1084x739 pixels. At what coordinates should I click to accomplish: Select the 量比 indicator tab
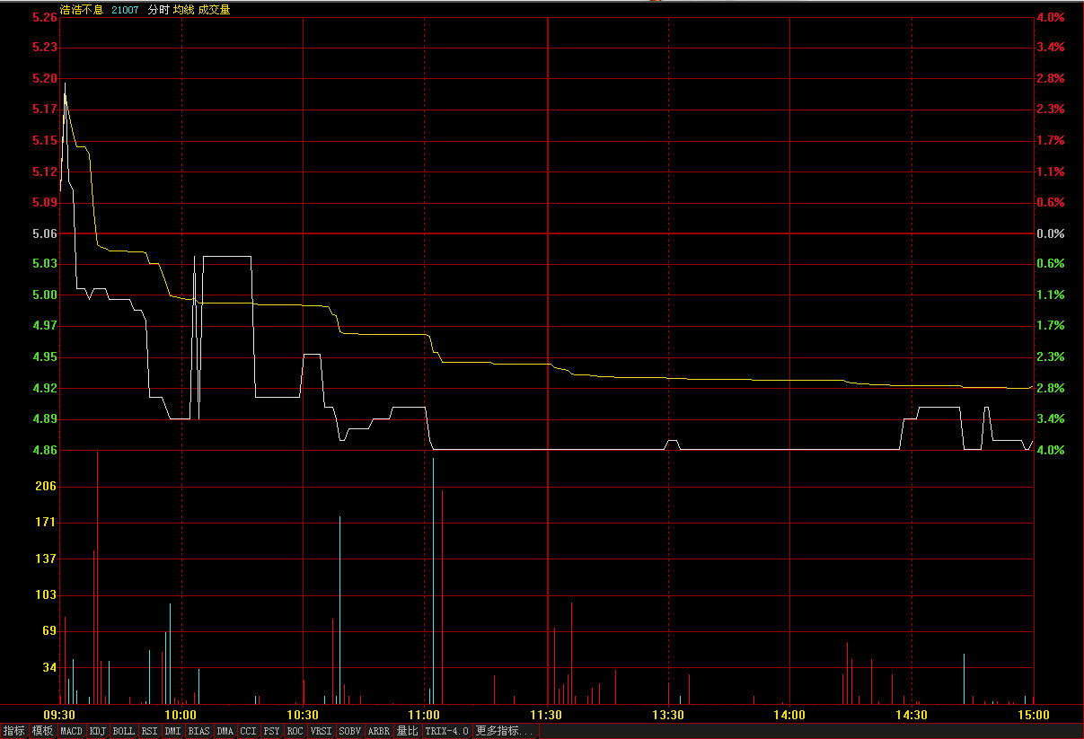pyautogui.click(x=407, y=732)
